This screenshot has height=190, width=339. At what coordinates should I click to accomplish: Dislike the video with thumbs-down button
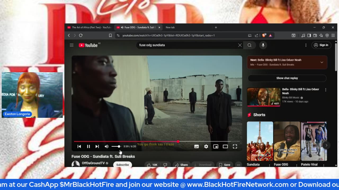[165, 165]
